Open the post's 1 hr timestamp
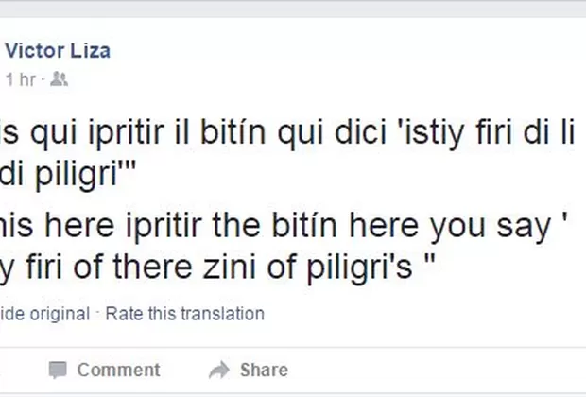Viewport: 586px width, 397px height. pos(19,79)
